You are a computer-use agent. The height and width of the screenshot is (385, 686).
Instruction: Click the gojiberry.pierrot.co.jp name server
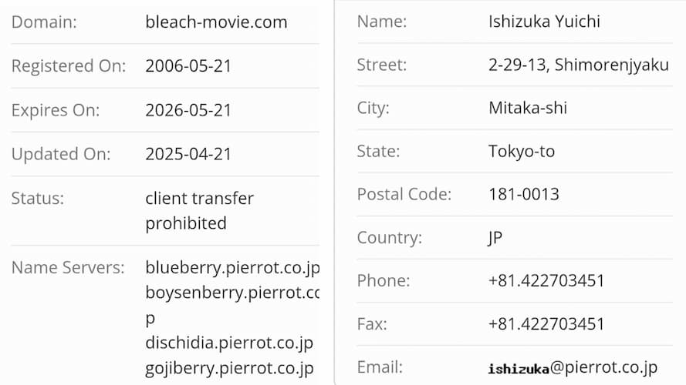click(229, 368)
